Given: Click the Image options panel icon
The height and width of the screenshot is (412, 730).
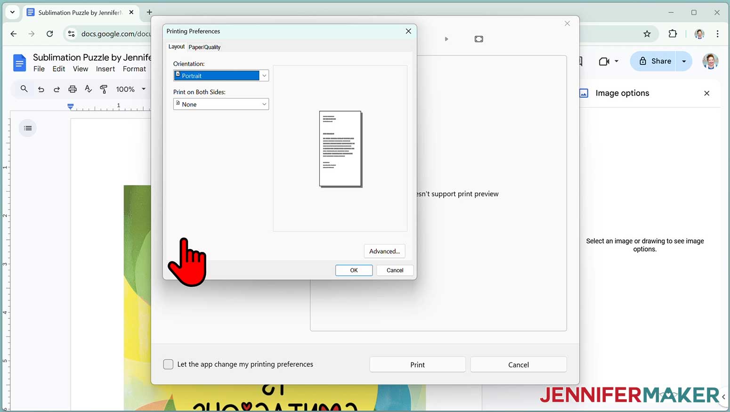Looking at the screenshot, I should [584, 93].
